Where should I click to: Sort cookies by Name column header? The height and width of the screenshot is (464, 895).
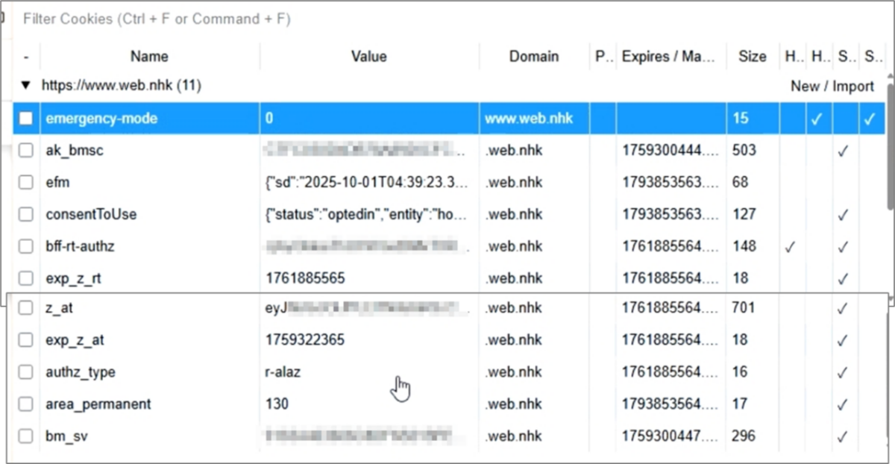(149, 57)
